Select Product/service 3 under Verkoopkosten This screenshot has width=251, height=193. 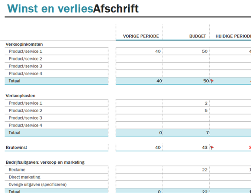(25, 118)
